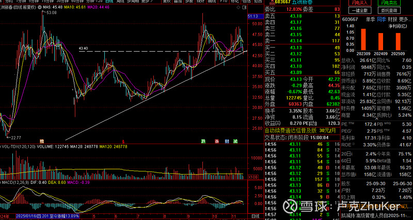Open the 财 financial report marker

click(x=227, y=141)
